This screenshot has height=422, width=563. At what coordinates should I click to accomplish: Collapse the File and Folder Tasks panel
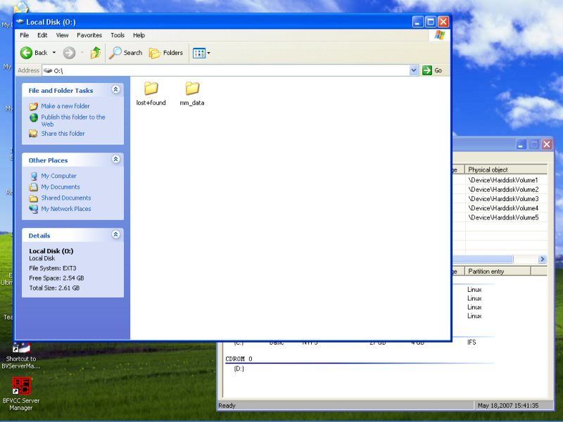115,89
